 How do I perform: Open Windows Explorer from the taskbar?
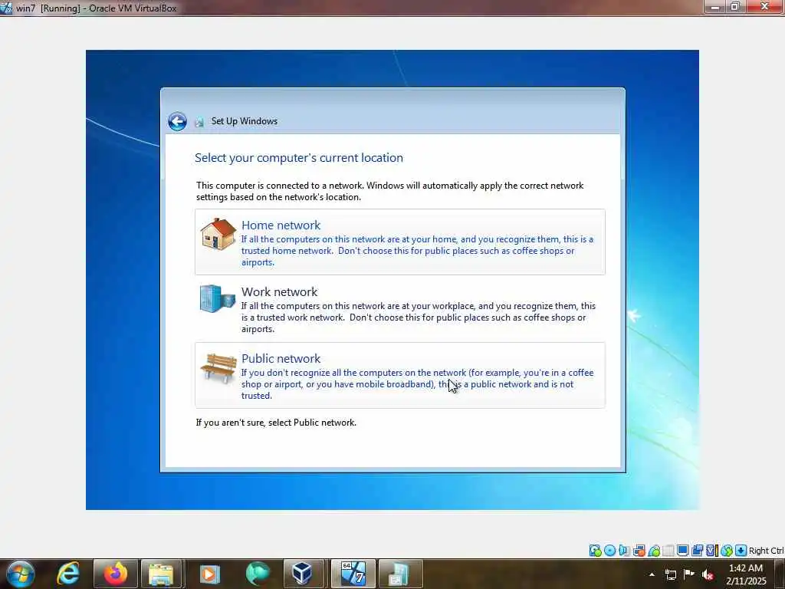click(x=161, y=574)
